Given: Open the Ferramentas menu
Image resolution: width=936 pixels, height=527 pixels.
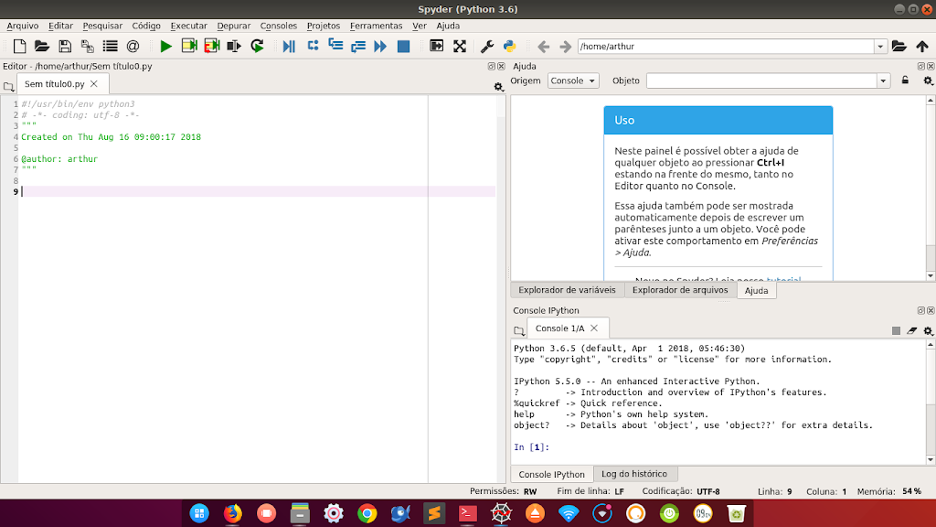Looking at the screenshot, I should tap(376, 26).
